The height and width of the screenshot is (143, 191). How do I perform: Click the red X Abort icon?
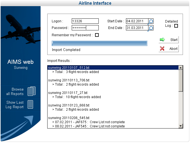click(162, 49)
